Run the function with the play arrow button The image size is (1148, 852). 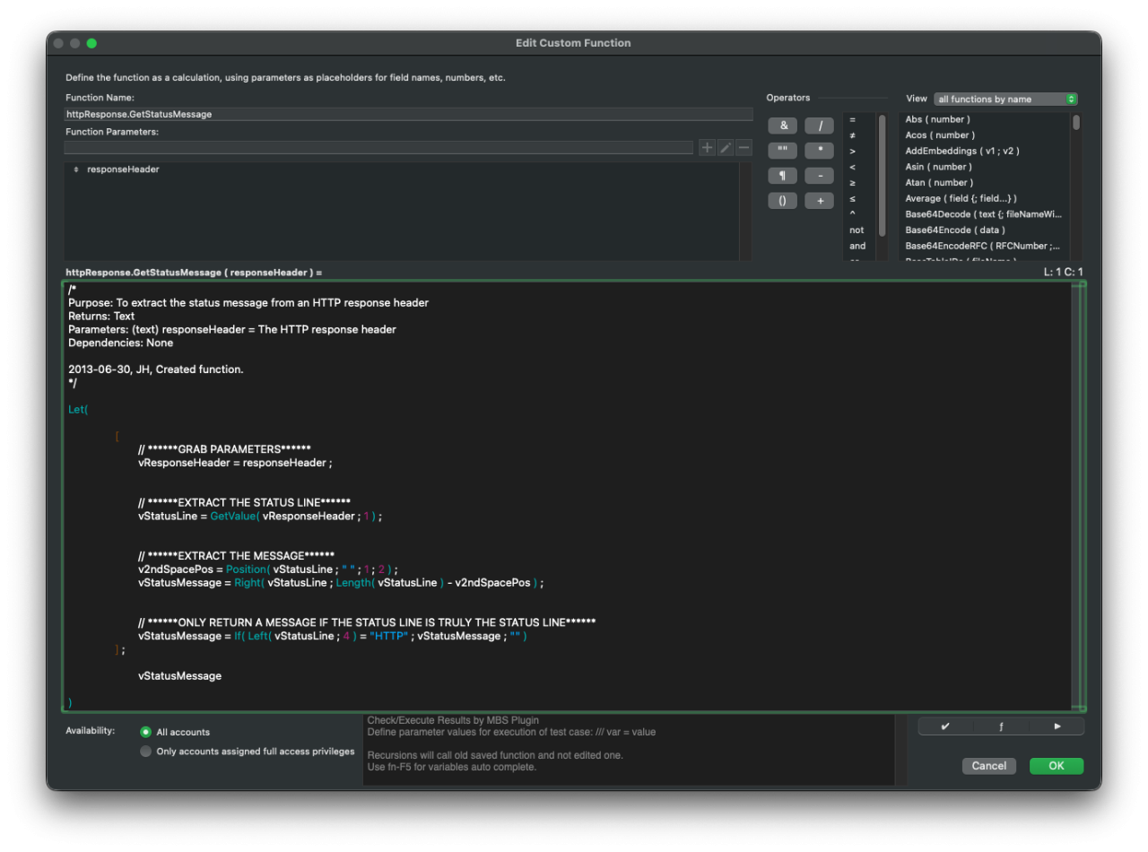click(x=1057, y=726)
